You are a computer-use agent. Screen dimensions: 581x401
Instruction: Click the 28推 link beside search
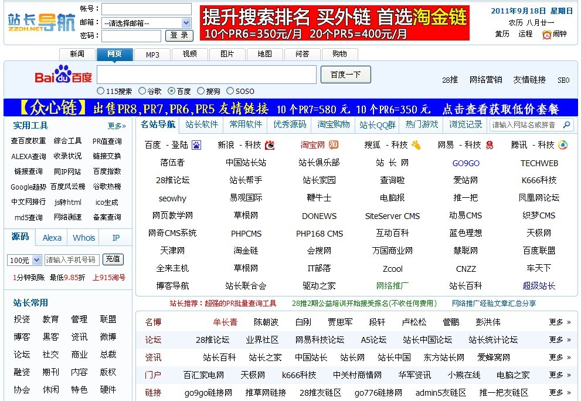pos(450,80)
